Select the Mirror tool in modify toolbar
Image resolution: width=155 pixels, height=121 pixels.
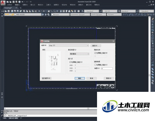(x=153, y=24)
